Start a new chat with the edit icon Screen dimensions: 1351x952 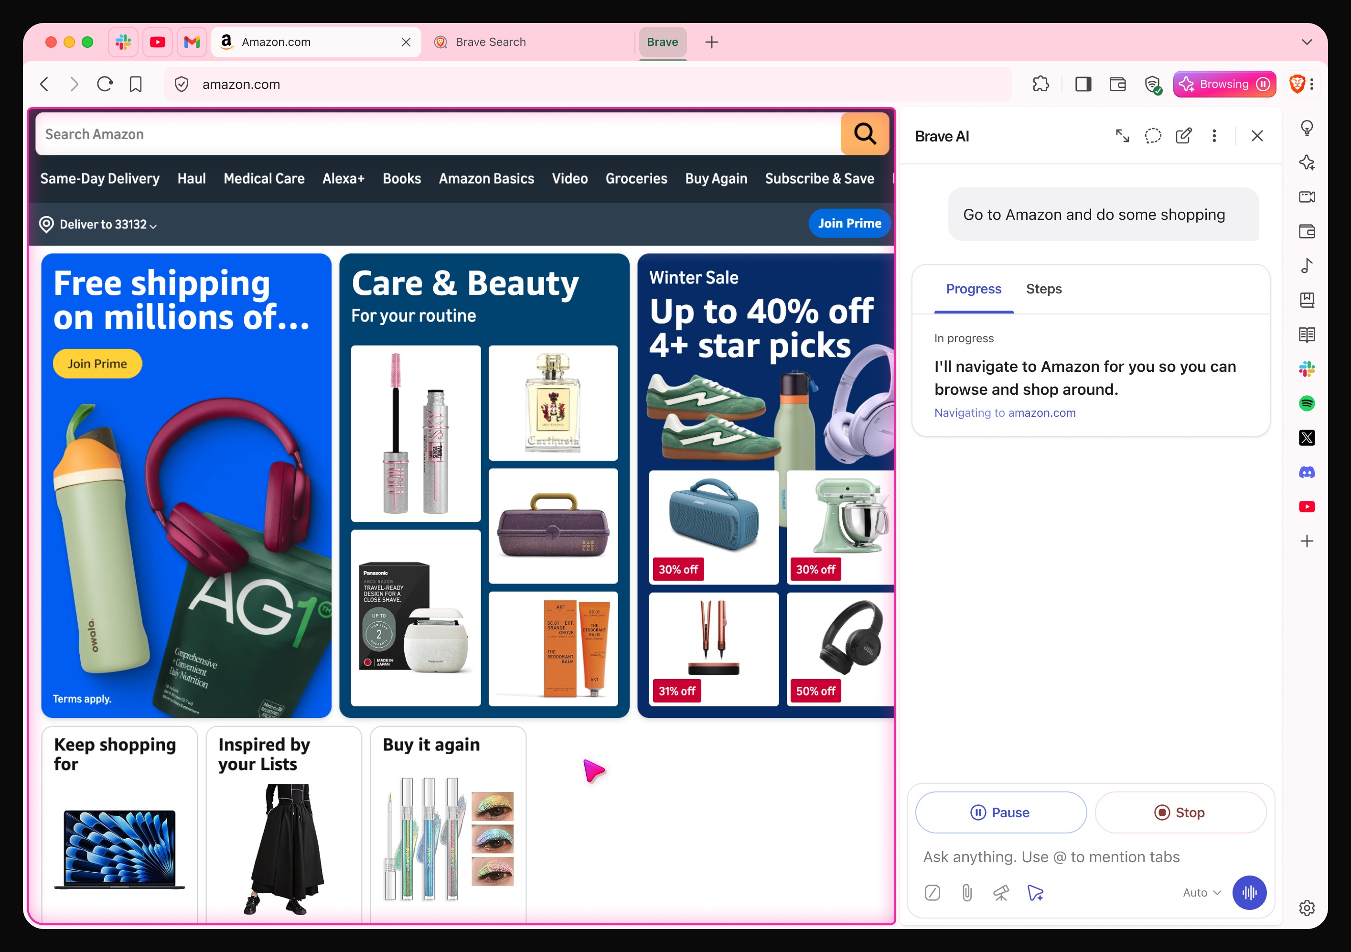(x=1183, y=136)
